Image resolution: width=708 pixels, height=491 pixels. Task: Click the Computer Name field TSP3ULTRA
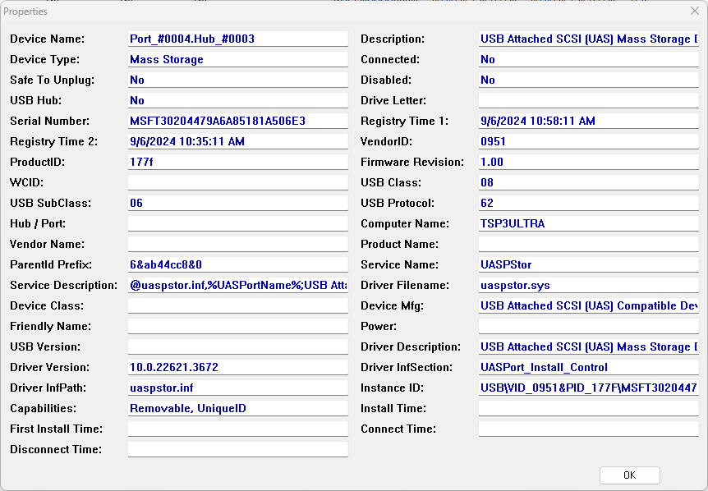coord(589,224)
